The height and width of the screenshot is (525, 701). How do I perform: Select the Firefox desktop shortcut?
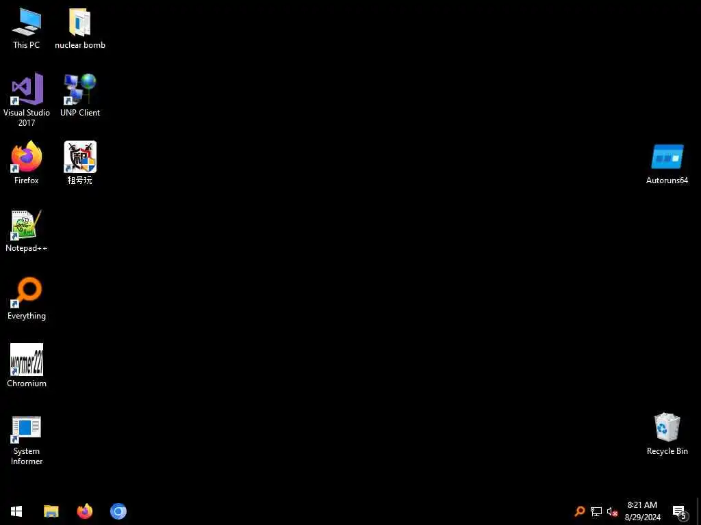(x=27, y=163)
